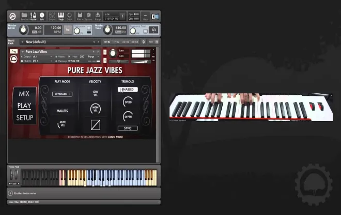This screenshot has height=215, width=341.
Task: Open the Browse folder panel
Action: click(24, 16)
